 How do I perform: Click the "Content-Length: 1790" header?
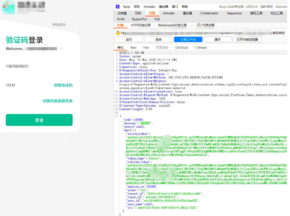click(x=136, y=109)
